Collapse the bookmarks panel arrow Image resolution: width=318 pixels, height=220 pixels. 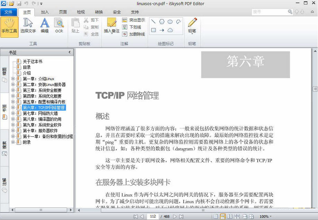(70, 52)
